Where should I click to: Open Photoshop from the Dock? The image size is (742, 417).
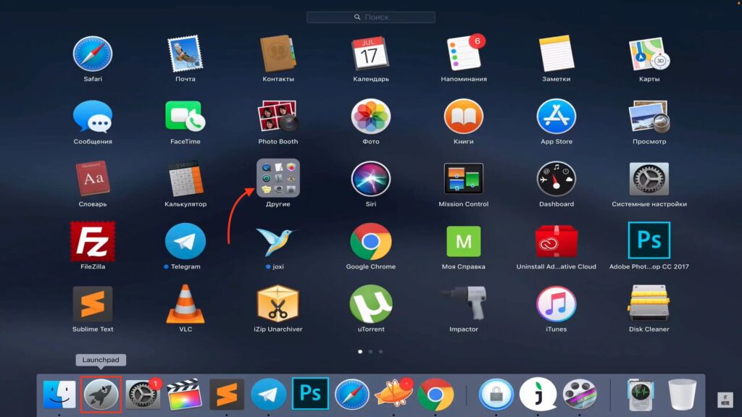(x=310, y=393)
